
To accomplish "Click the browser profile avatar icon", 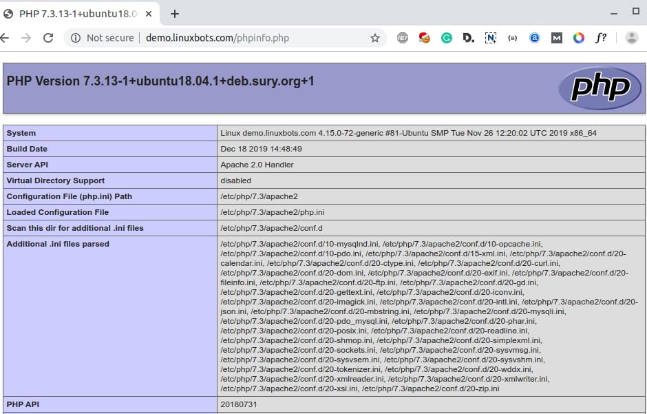I will click(632, 38).
